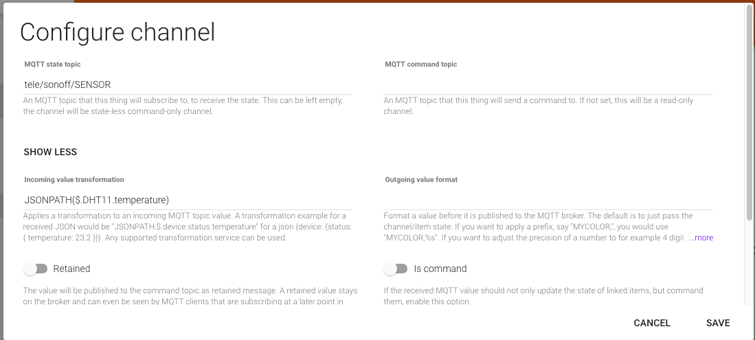Click the 'Incoming value transformation' label
The height and width of the screenshot is (340, 755).
pyautogui.click(x=74, y=180)
